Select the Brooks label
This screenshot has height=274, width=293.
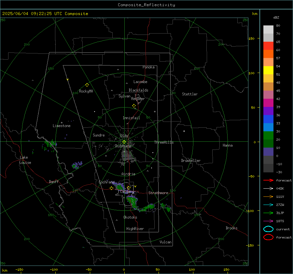coord(231,228)
